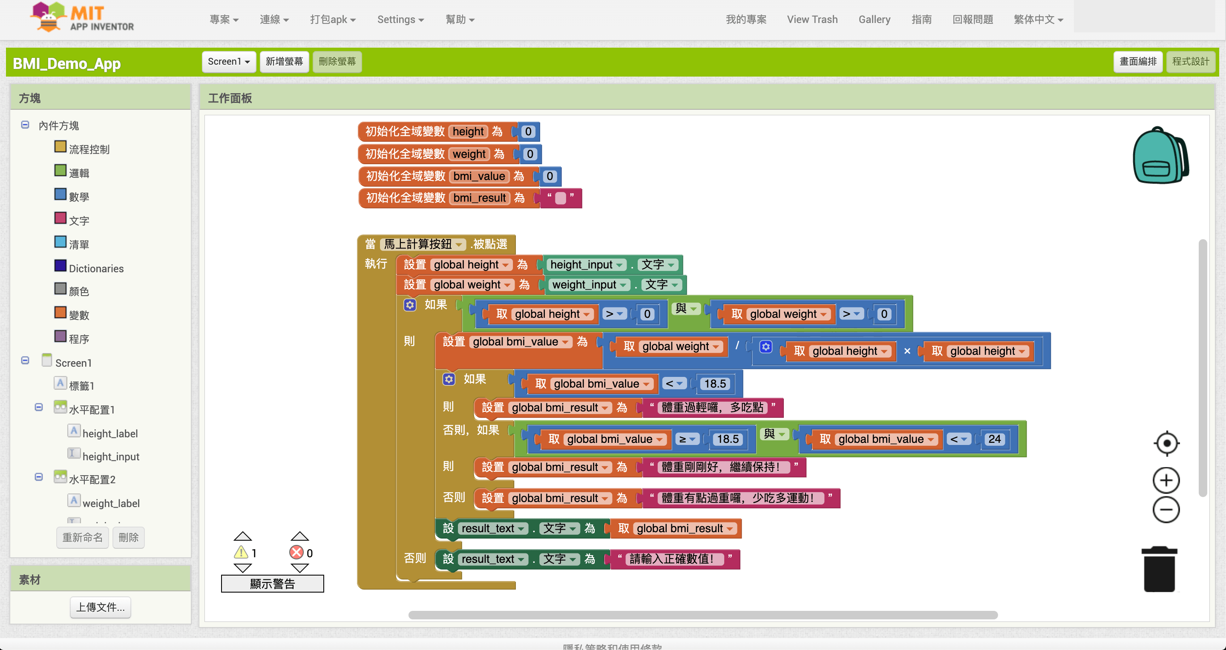Image resolution: width=1226 pixels, height=650 pixels.
Task: Click the red error X icon
Action: pyautogui.click(x=296, y=553)
